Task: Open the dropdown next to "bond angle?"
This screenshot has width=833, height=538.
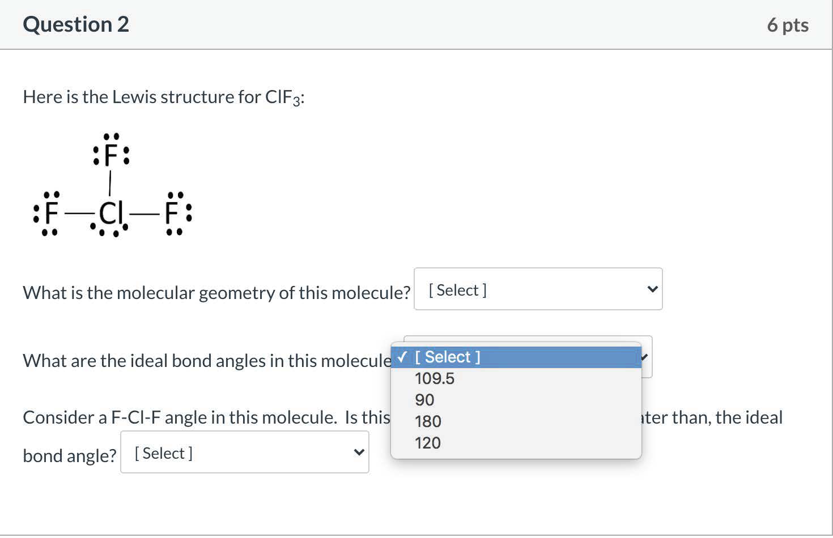Action: pos(244,452)
